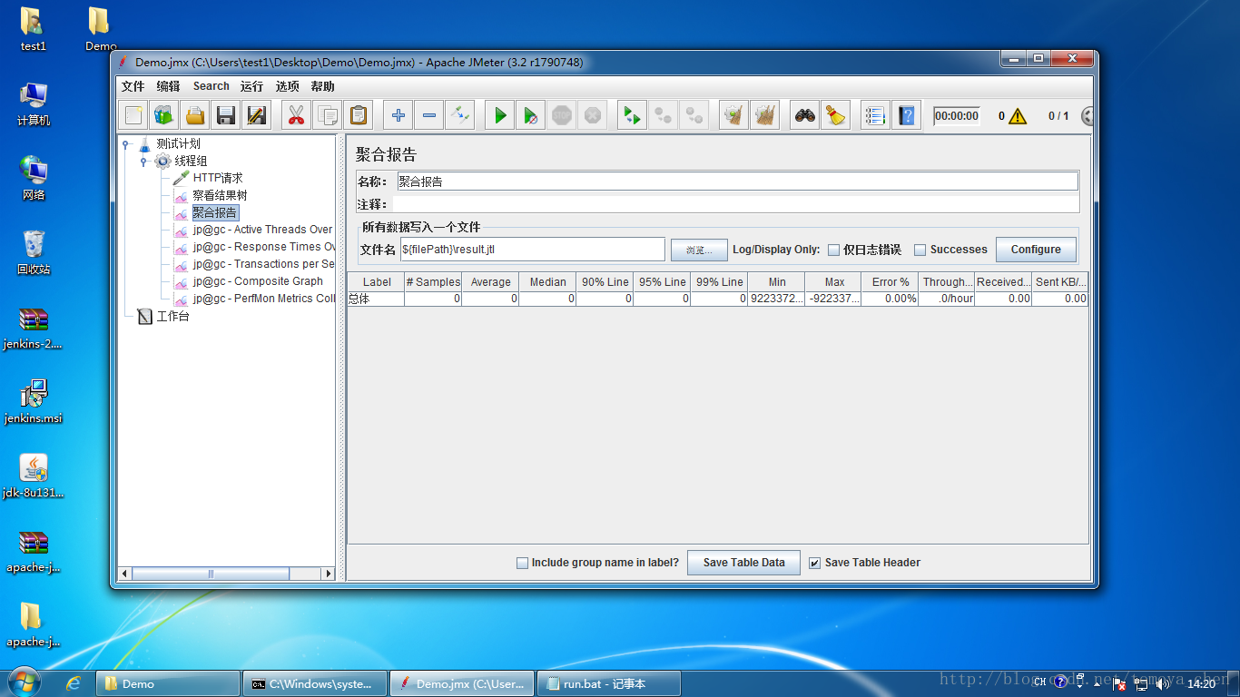The width and height of the screenshot is (1240, 697).
Task: Select the 计算机 desktop icon
Action: pos(34,104)
